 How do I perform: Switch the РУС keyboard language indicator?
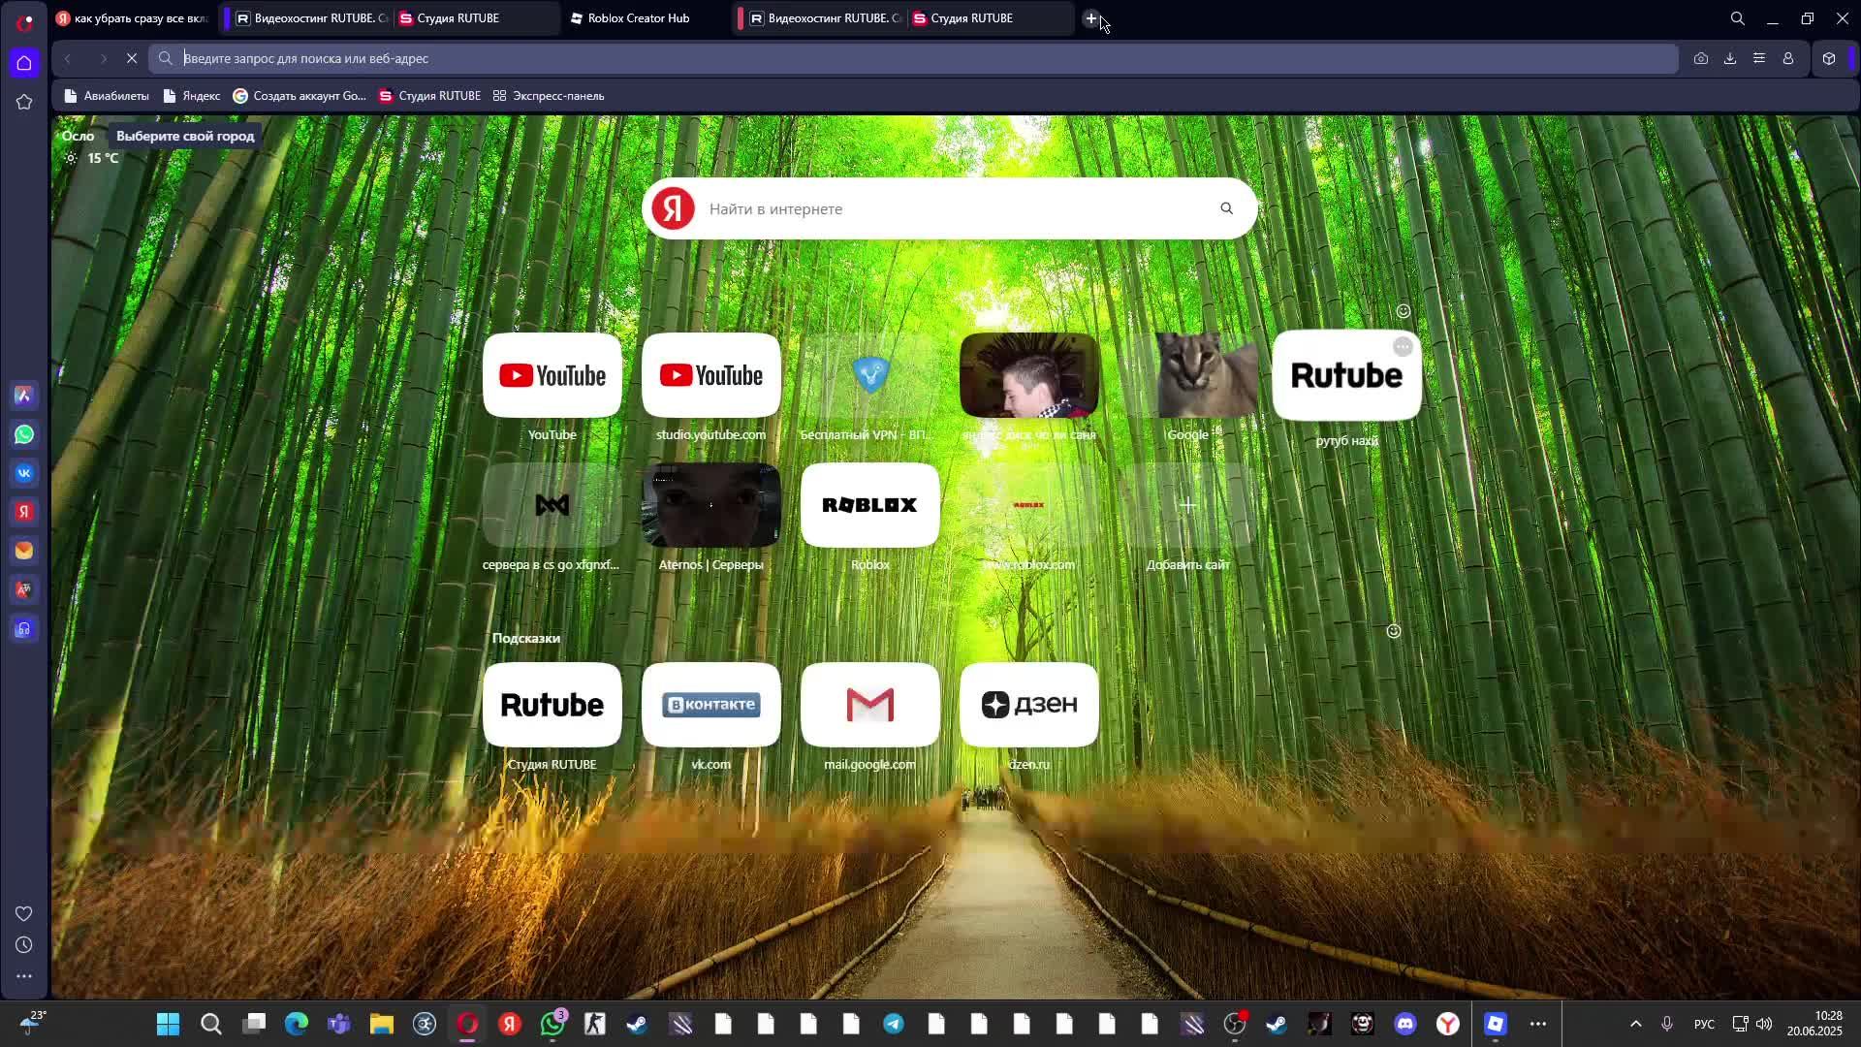pos(1704,1024)
